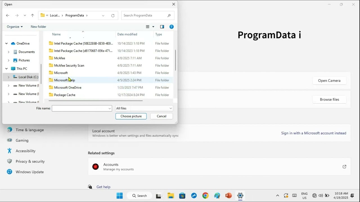Open Accounts related settings link
Viewport: 360px width, 202px height.
(x=219, y=167)
